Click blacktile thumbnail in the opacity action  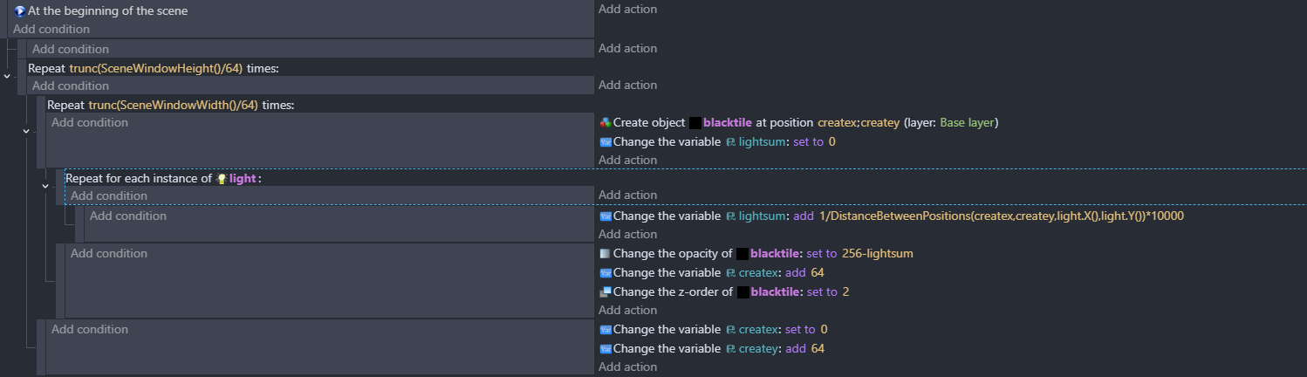coord(742,254)
